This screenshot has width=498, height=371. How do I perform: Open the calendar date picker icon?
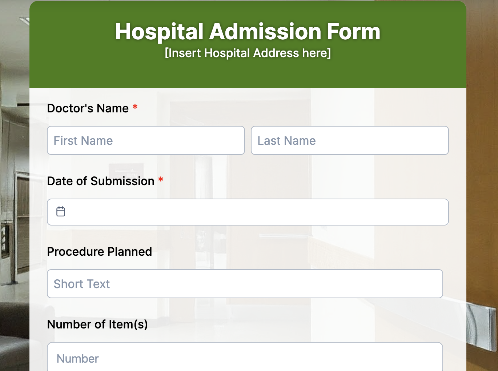click(60, 211)
